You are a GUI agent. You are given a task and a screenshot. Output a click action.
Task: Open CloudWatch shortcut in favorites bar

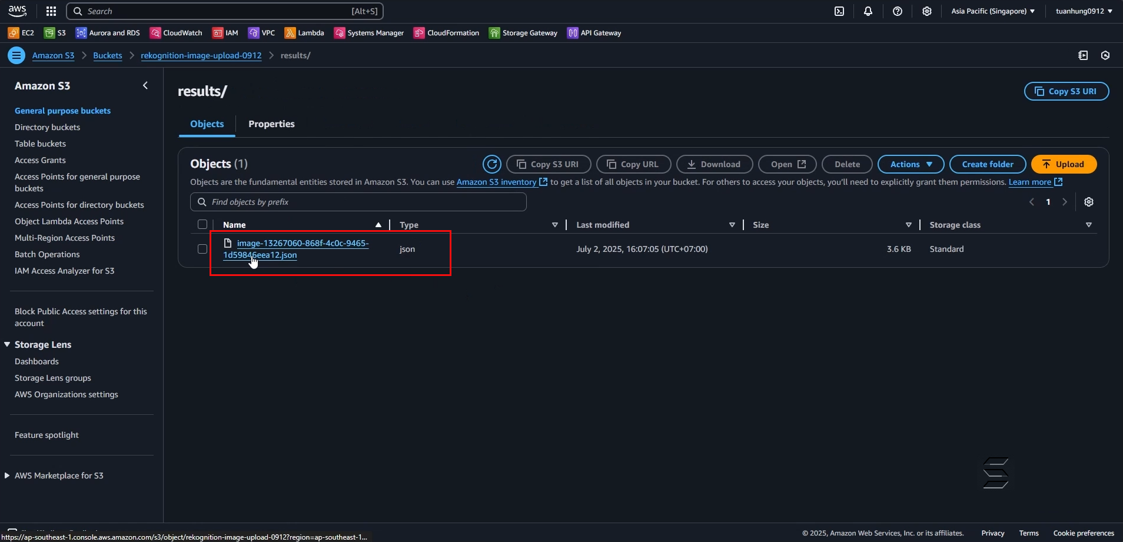tap(176, 33)
